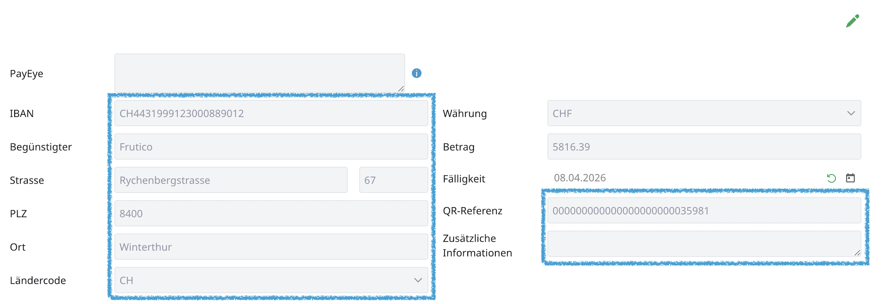The width and height of the screenshot is (882, 304).
Task: Expand the Währung CHF dropdown
Action: [x=703, y=113]
